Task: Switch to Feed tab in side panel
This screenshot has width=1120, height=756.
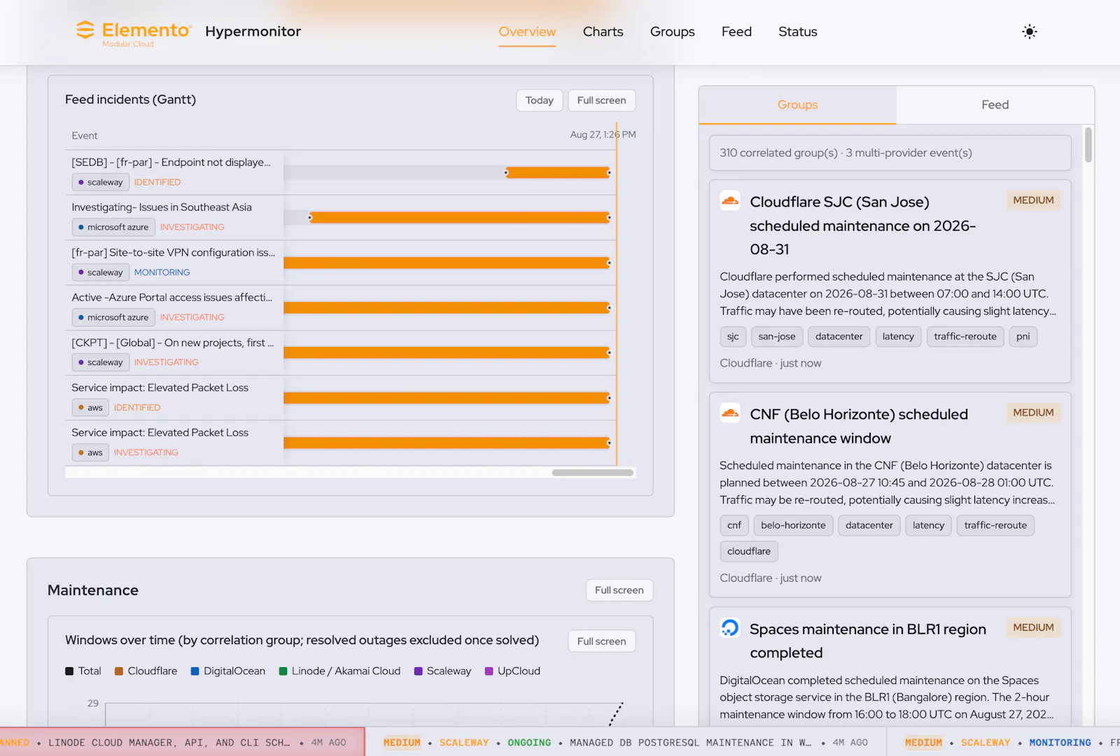Action: click(x=995, y=105)
